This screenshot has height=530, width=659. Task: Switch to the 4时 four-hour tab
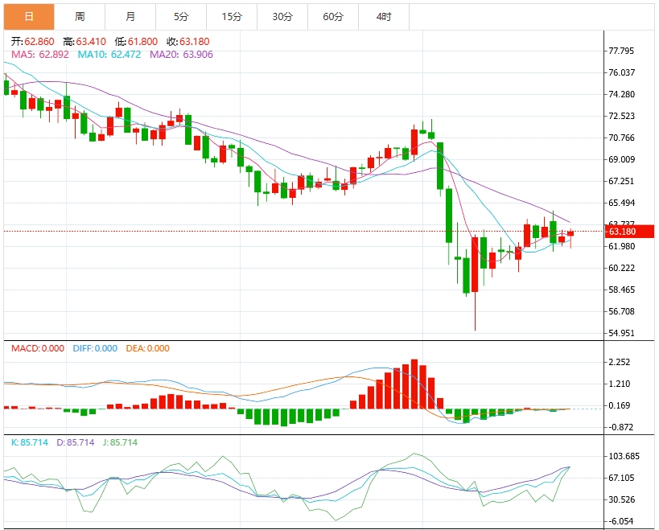tap(384, 16)
